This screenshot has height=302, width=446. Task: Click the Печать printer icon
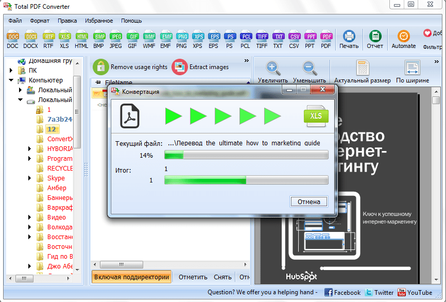tap(349, 37)
